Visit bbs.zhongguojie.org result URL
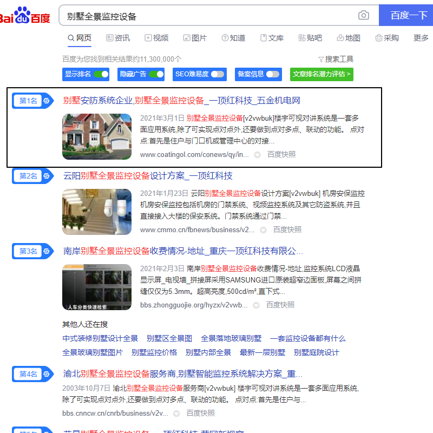The image size is (433, 433). coord(194,305)
